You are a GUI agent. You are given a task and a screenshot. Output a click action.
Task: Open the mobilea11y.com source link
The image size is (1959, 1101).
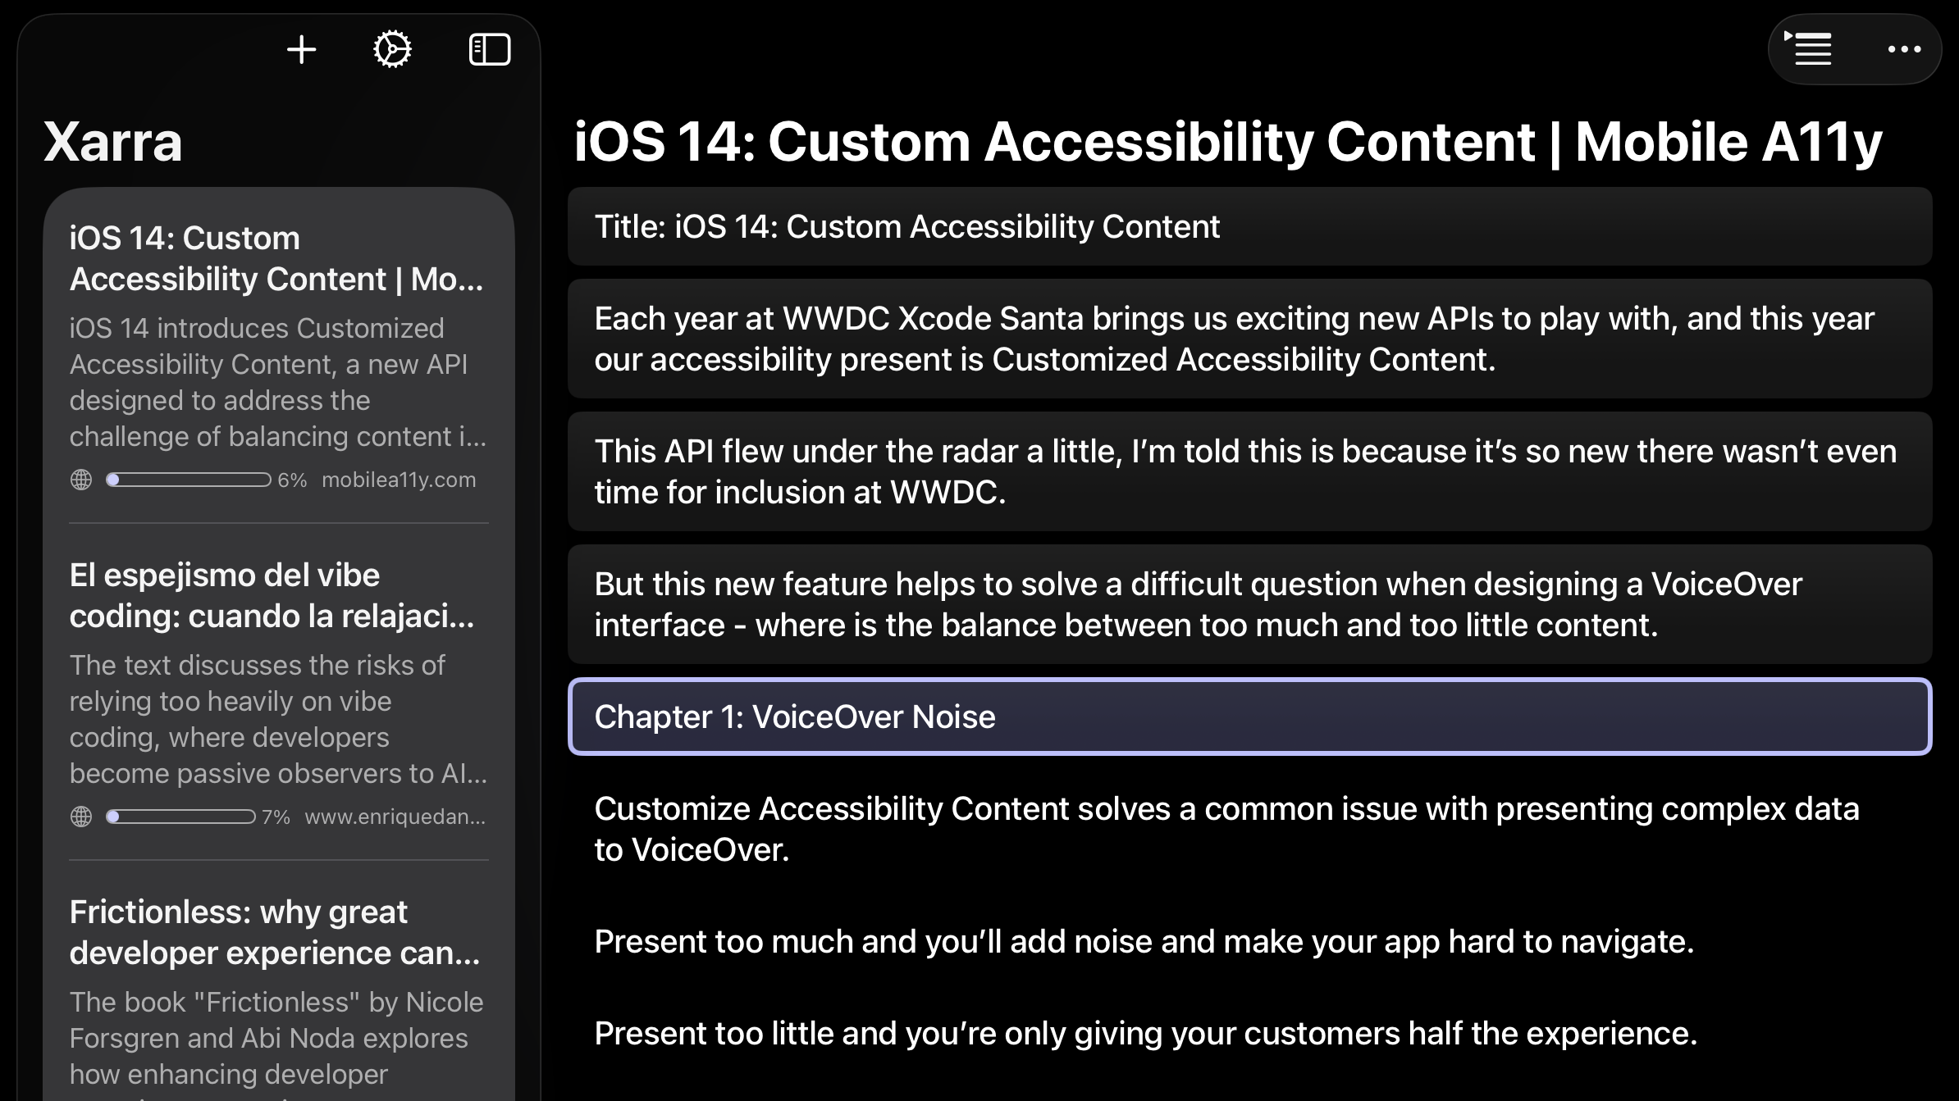coord(398,480)
